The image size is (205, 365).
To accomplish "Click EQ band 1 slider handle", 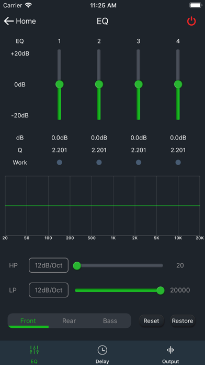I will [x=60, y=84].
